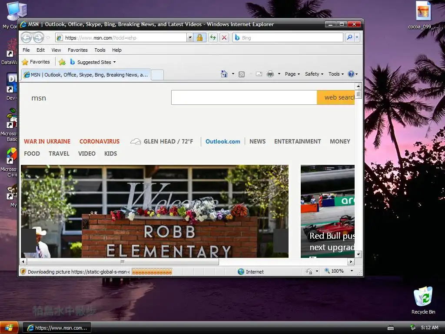Image resolution: width=445 pixels, height=334 pixels.
Task: Open the Favorites menu
Action: pos(77,50)
